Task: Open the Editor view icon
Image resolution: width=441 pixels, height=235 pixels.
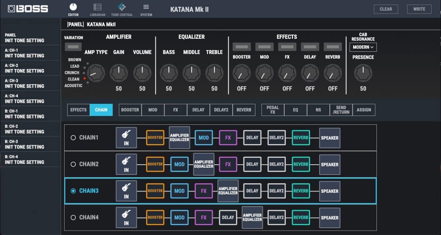Action: pos(73,7)
